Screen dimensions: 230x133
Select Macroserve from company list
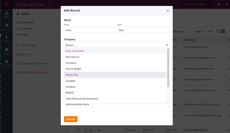pos(115,57)
